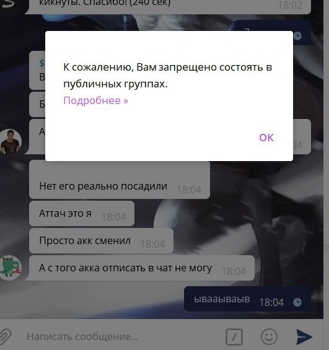
Task: Click the paperclip attach file icon
Action: (6, 336)
